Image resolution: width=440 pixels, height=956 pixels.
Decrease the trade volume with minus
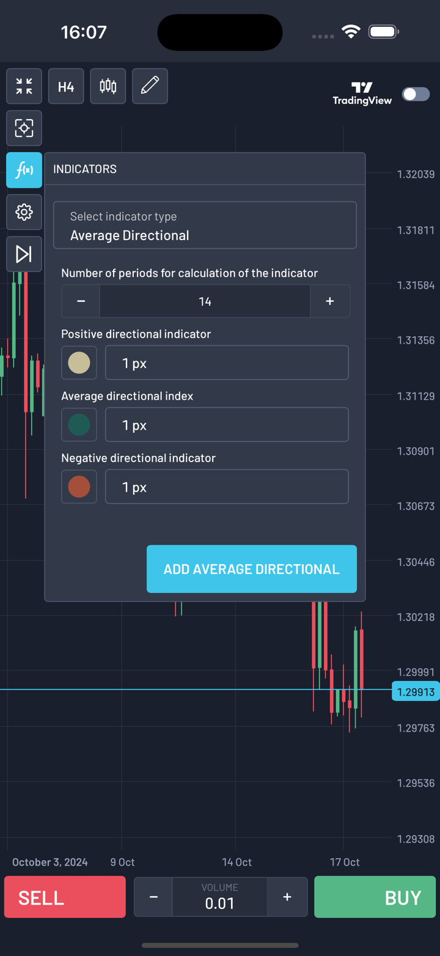pyautogui.click(x=153, y=897)
